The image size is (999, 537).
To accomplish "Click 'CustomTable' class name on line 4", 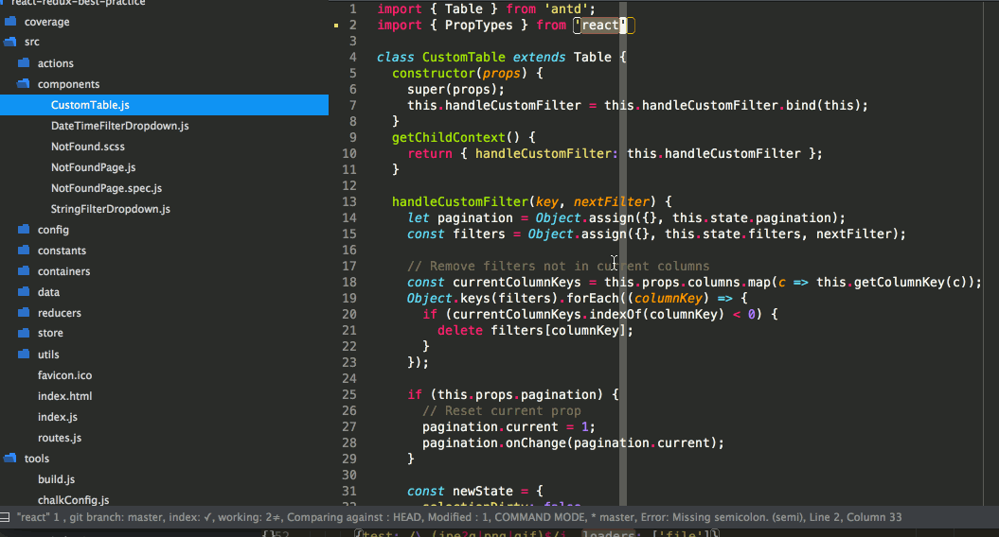I will 463,57.
